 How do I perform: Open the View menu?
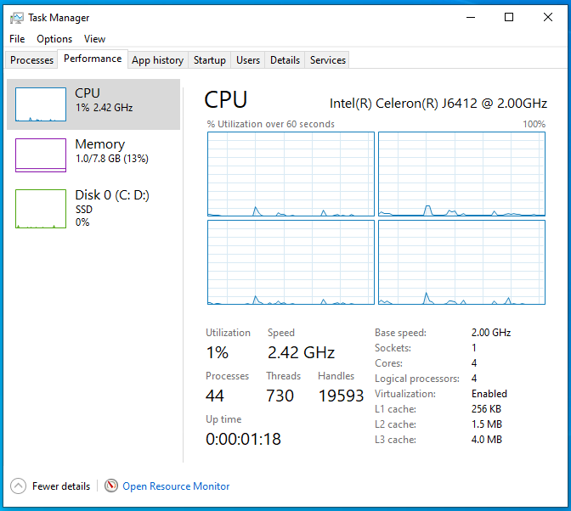click(x=94, y=39)
